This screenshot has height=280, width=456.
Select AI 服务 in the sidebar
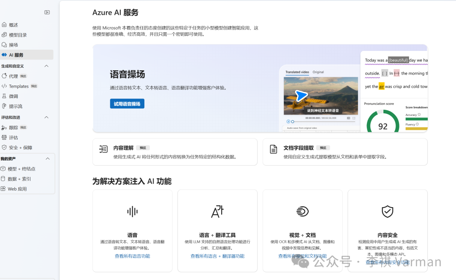[x=27, y=55]
